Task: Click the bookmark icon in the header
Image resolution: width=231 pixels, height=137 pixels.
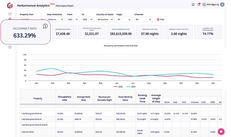Action: 193,4
